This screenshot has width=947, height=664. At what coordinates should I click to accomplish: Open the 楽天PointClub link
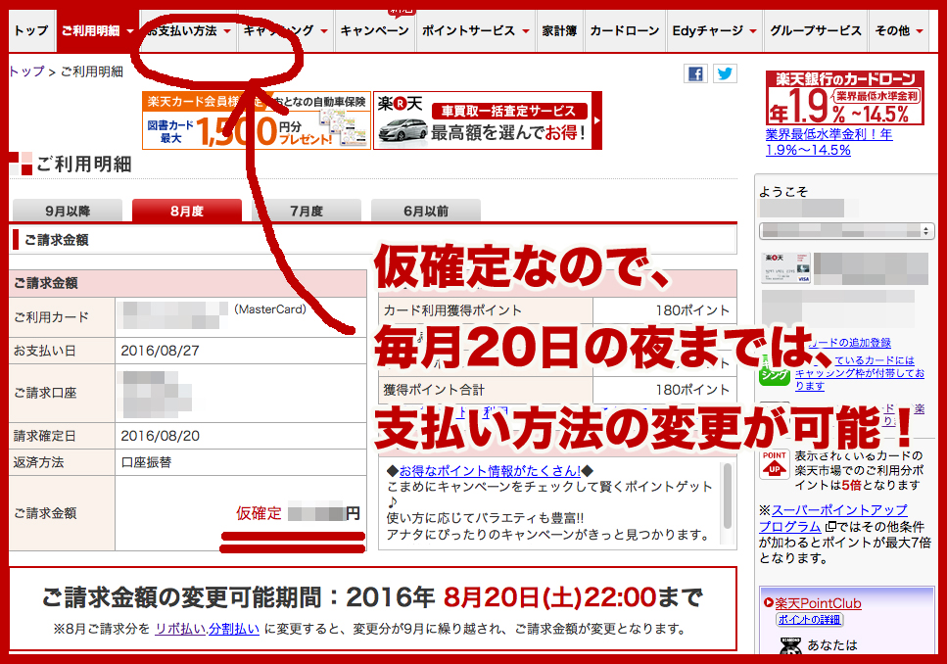point(818,603)
